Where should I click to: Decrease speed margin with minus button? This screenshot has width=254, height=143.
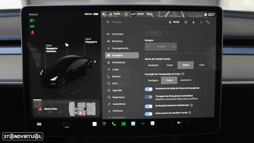[x=148, y=47]
